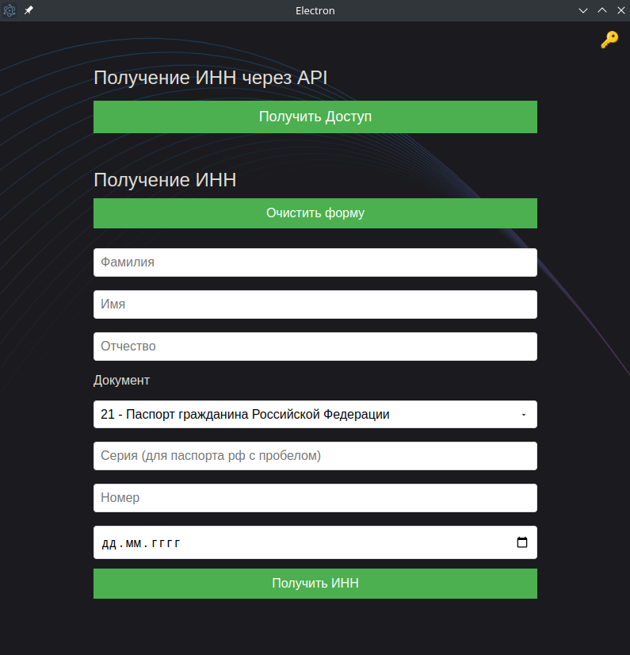This screenshot has height=655, width=630.
Task: Minimize the Electron window
Action: pyautogui.click(x=583, y=10)
